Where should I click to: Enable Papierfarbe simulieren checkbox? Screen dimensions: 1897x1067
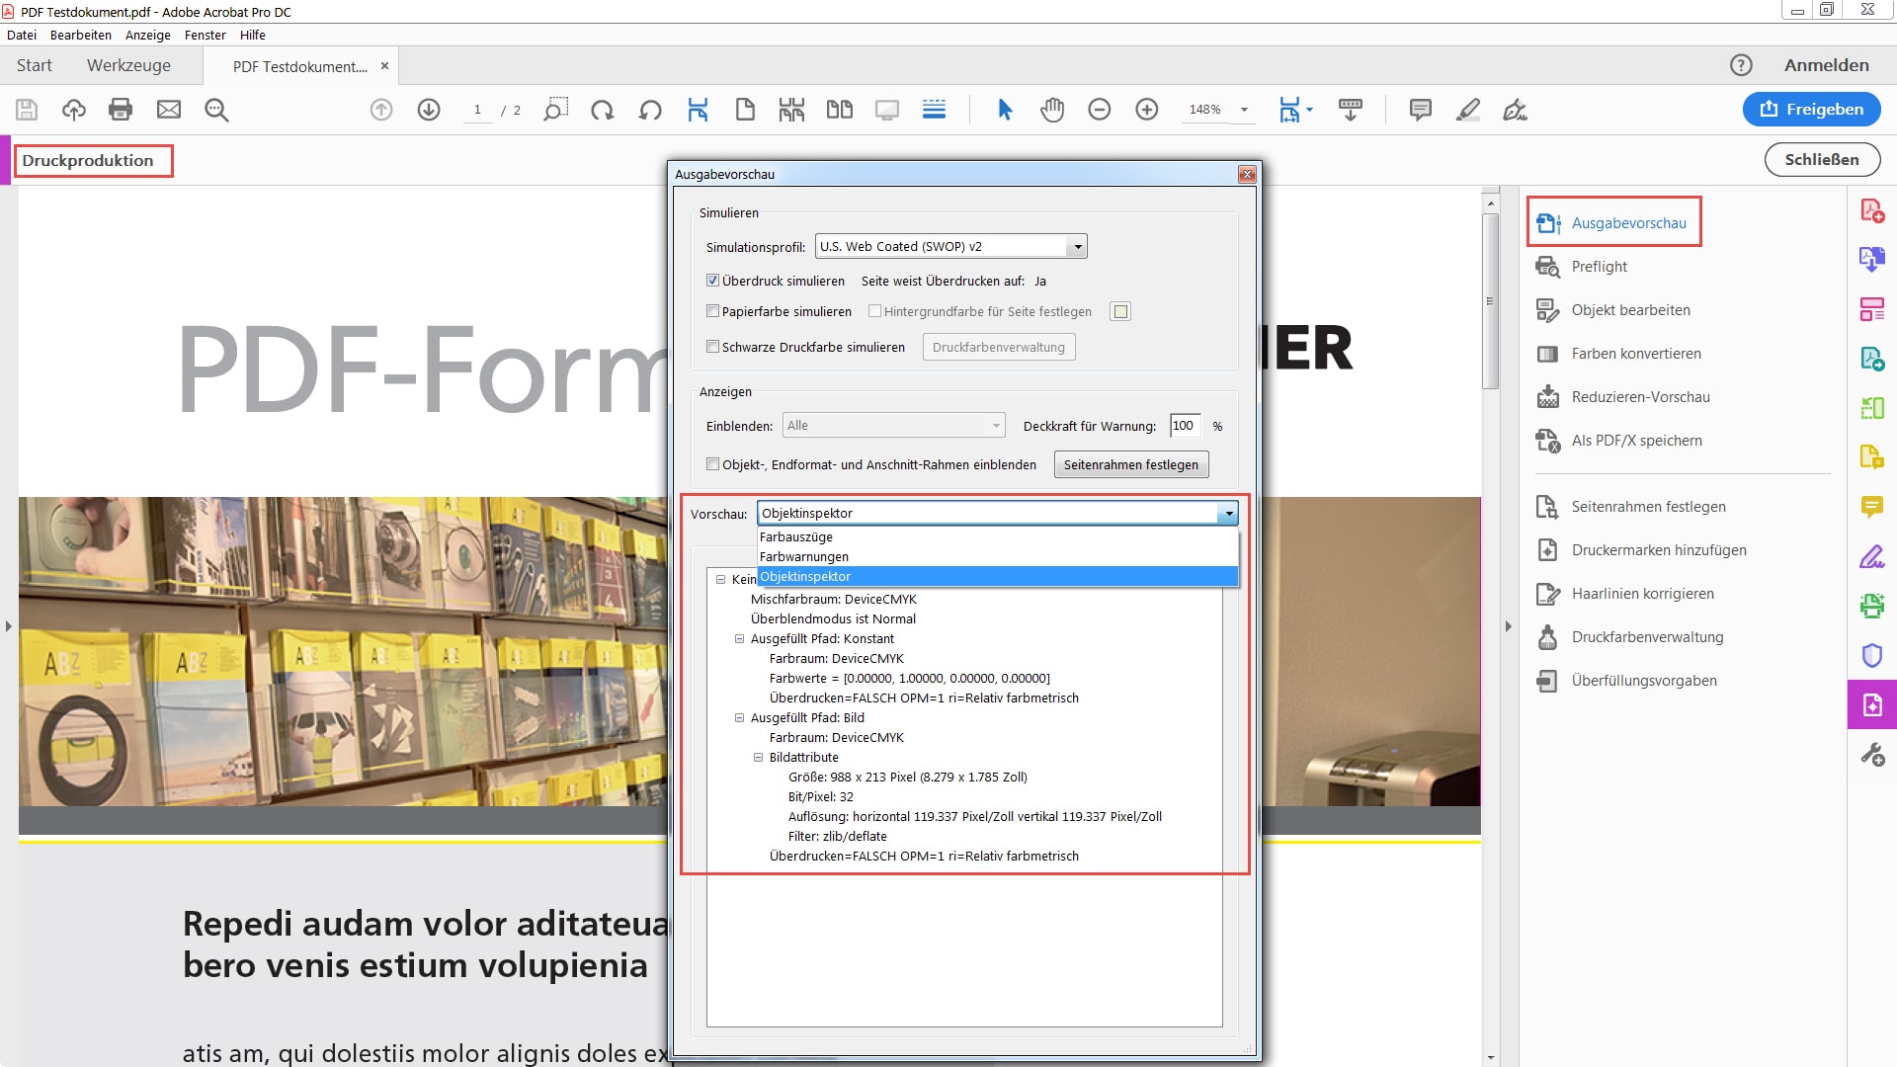click(712, 311)
